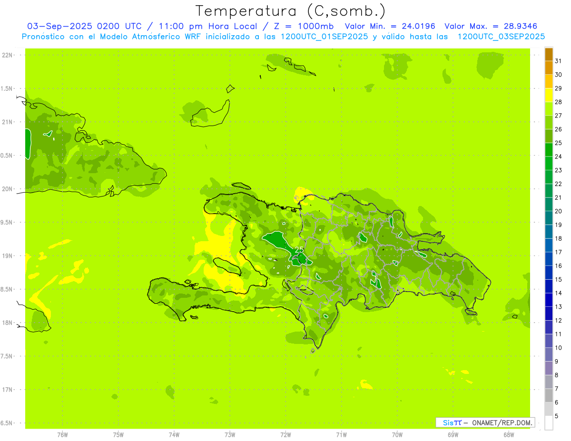Click the "Temperatura (C,somb.)" title
The image size is (571, 441).
pyautogui.click(x=290, y=11)
